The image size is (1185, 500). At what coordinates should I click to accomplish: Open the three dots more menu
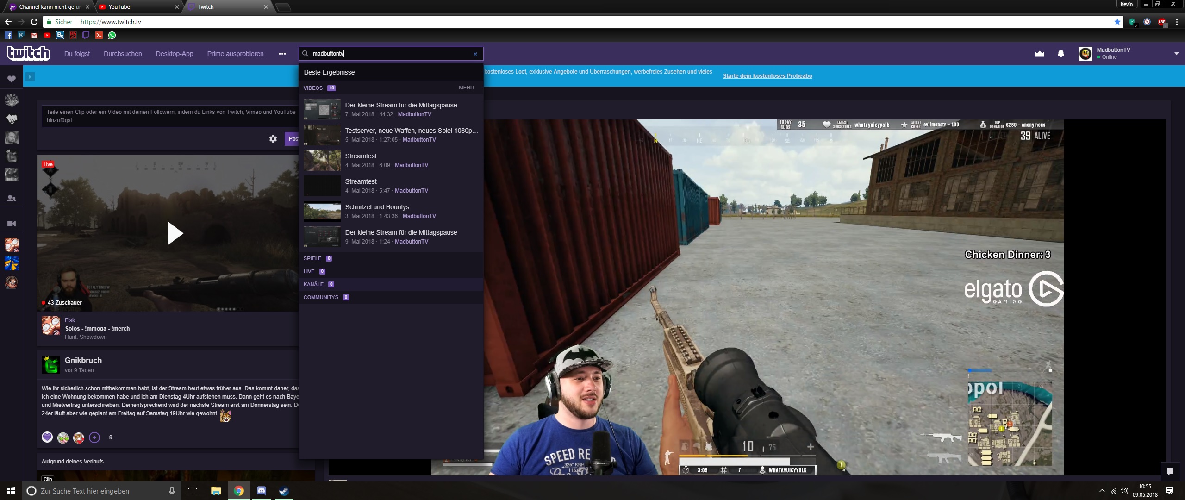coord(282,54)
